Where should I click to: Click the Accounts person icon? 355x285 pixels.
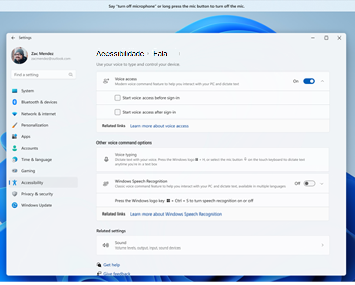coord(15,148)
